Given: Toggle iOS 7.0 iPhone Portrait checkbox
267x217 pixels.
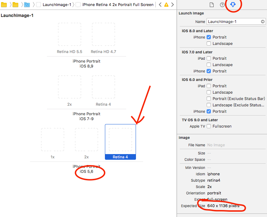Looking at the screenshot, I should coord(209,71).
